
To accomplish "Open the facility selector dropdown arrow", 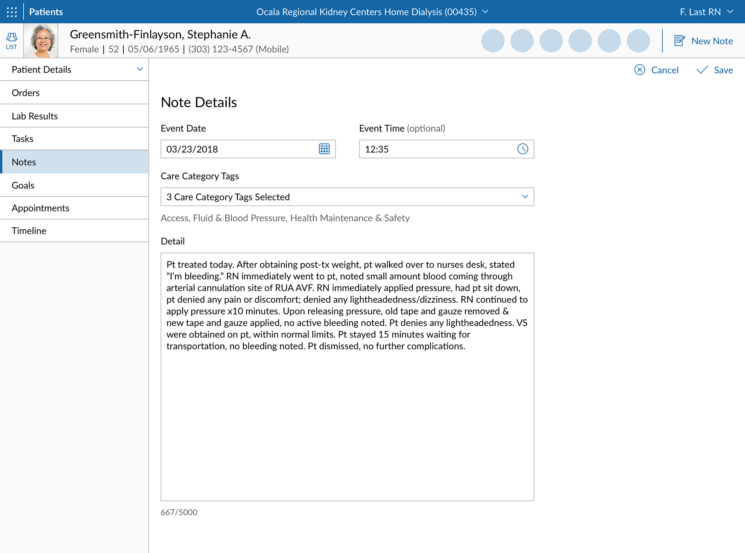I will pyautogui.click(x=485, y=12).
